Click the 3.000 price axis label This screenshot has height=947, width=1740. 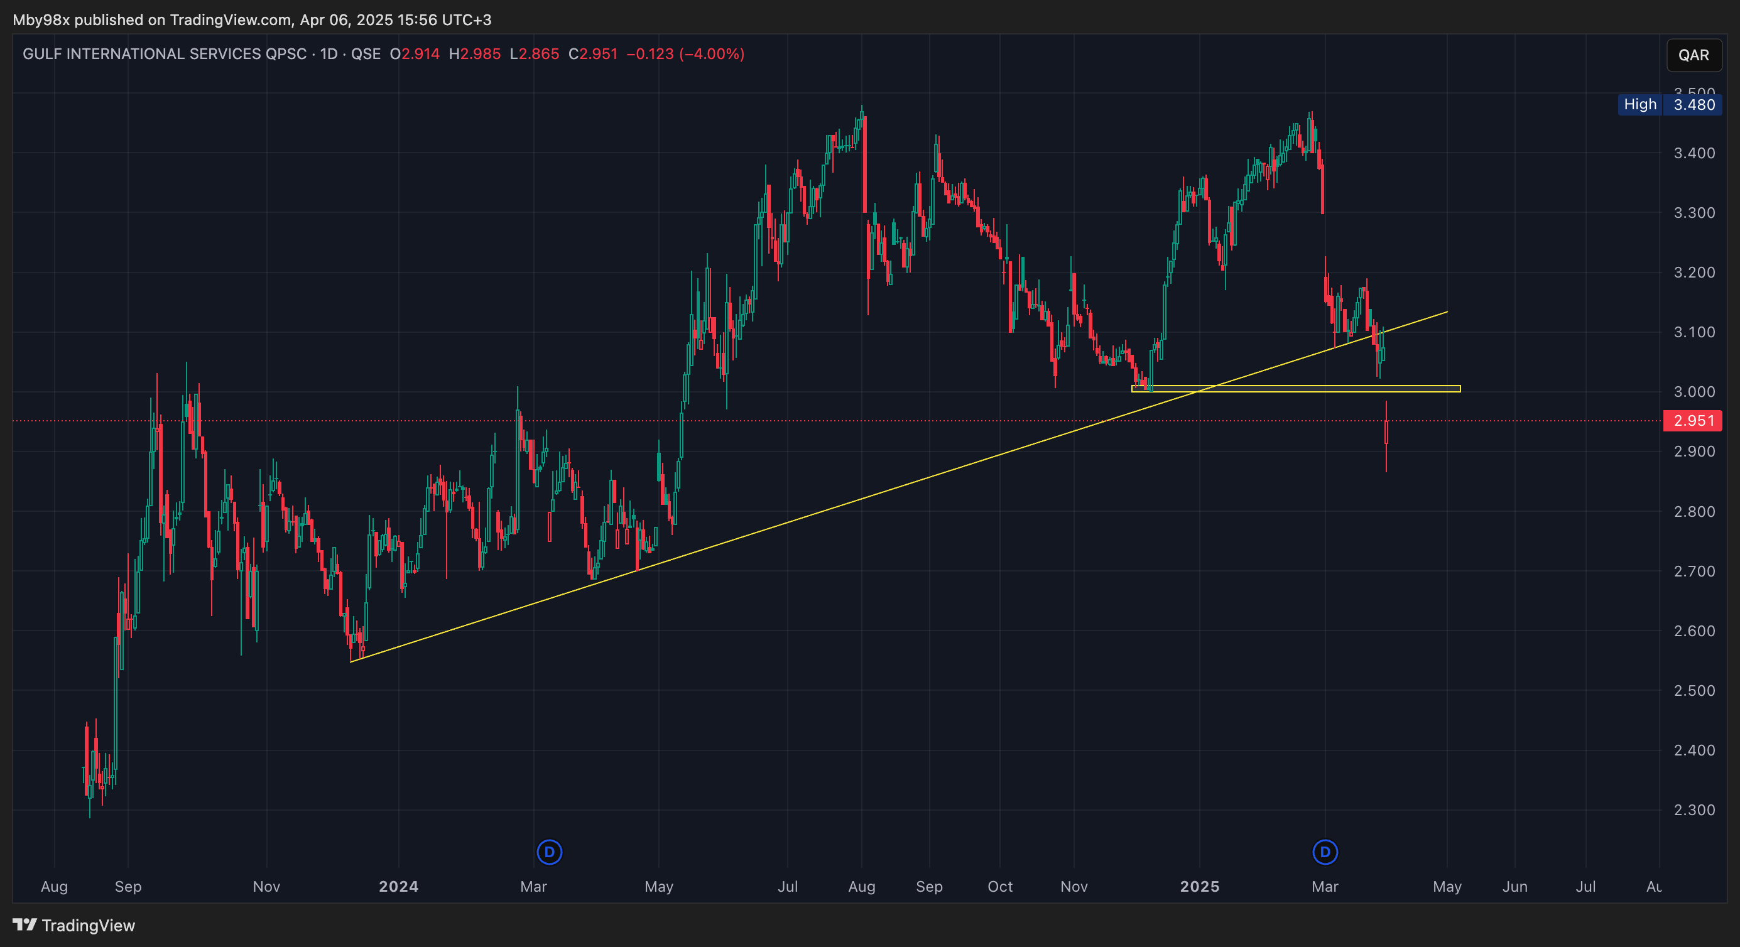click(1694, 392)
